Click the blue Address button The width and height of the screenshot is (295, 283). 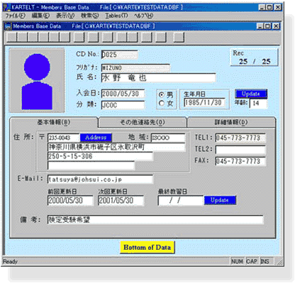click(x=96, y=138)
